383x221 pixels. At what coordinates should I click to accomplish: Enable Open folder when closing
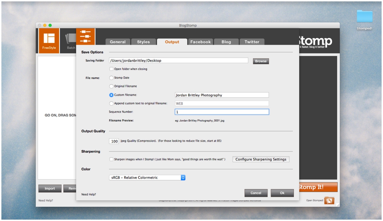click(x=111, y=69)
